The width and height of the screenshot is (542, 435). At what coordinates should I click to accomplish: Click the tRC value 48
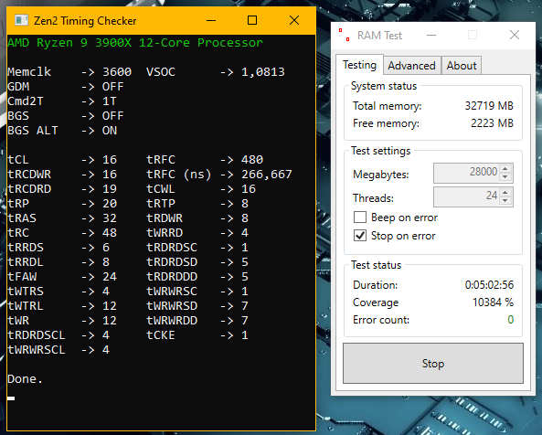pos(110,232)
